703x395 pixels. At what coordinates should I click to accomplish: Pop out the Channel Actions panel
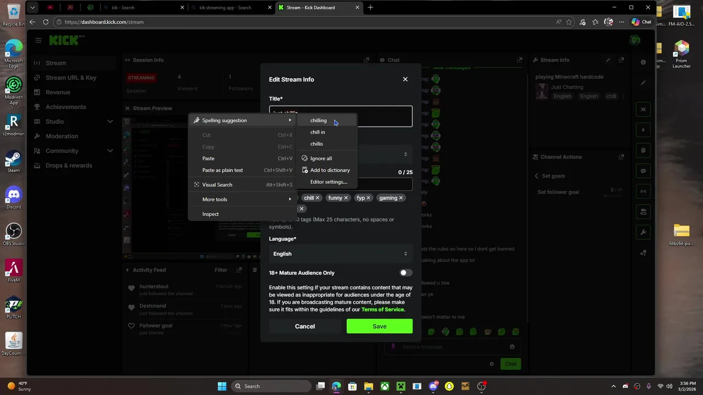[x=622, y=157]
